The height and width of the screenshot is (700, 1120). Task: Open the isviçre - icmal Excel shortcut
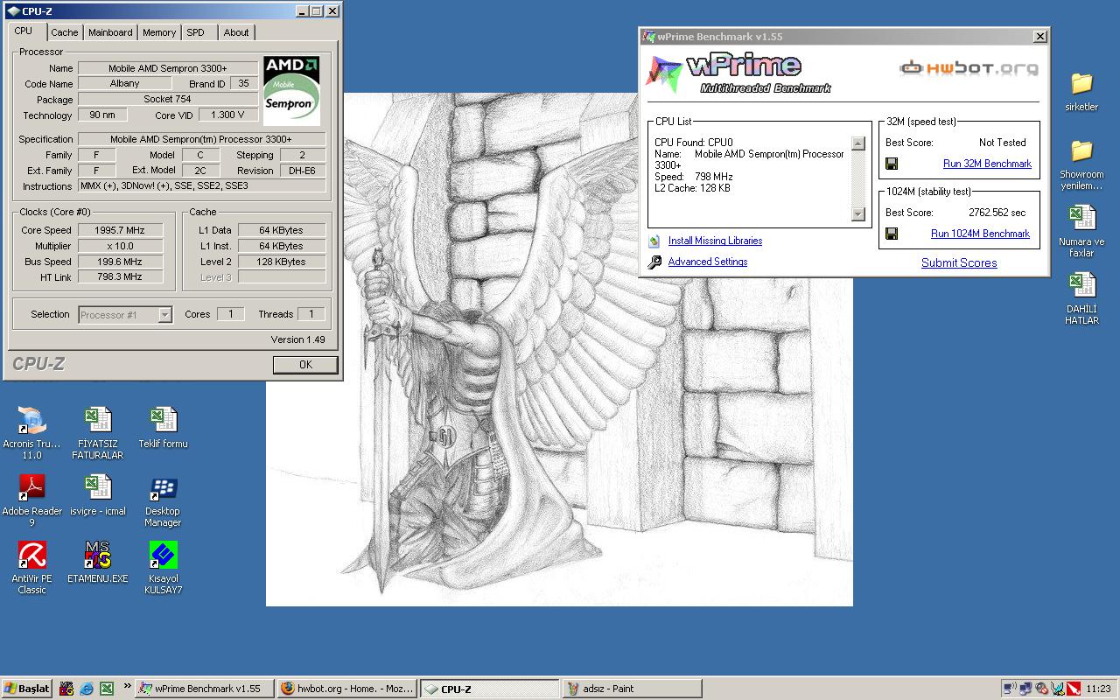[x=97, y=488]
